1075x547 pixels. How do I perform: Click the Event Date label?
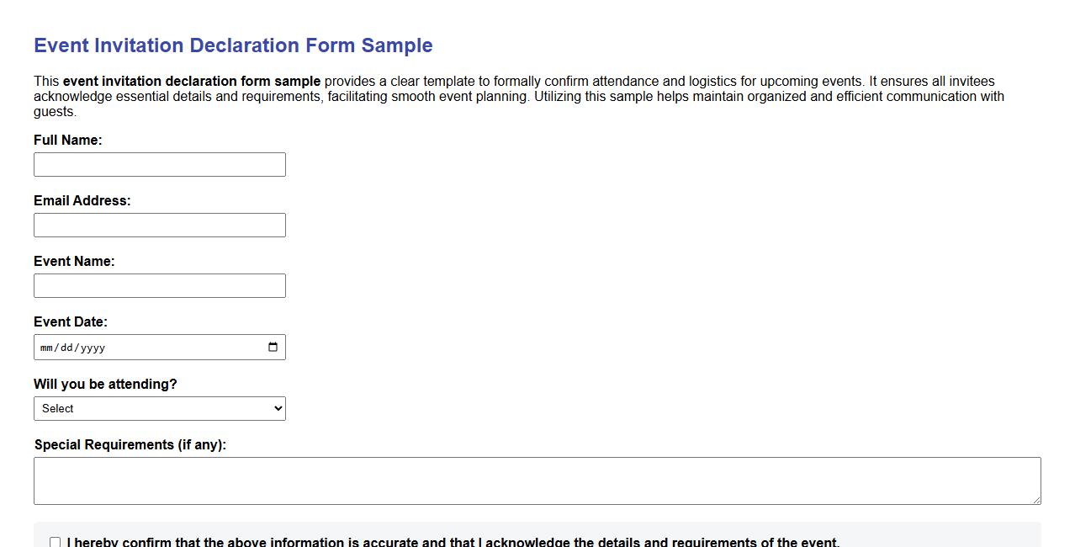point(71,321)
